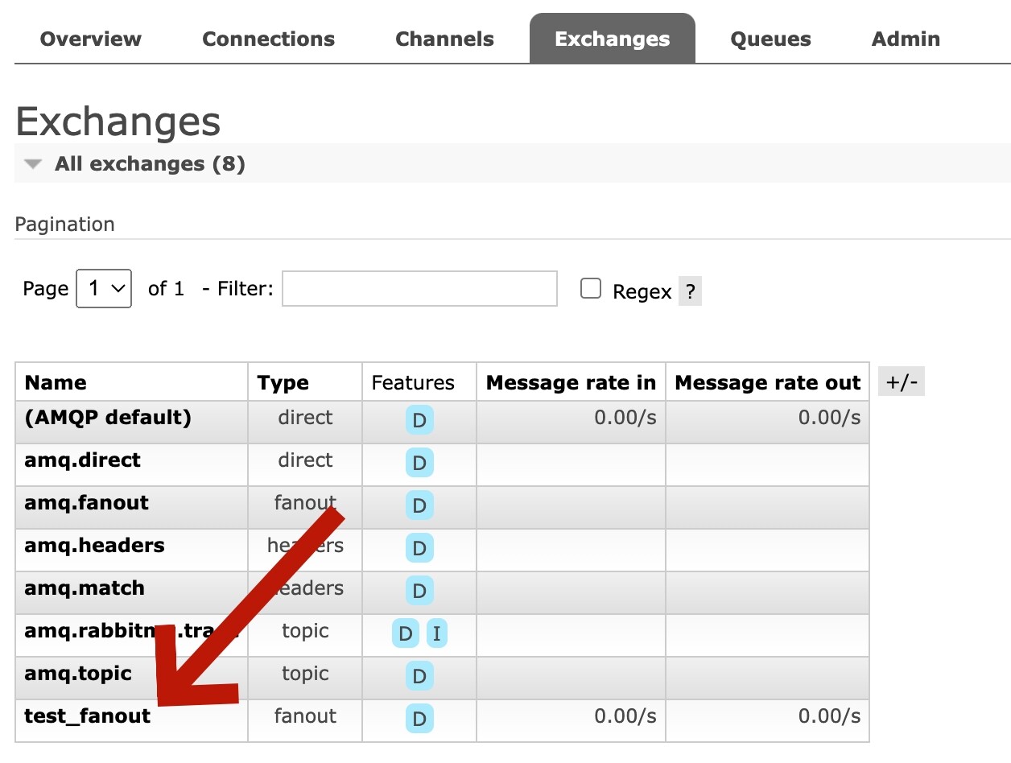1011x763 pixels.
Task: Click the Filter text field
Action: point(419,288)
